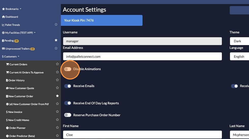Expand the Bookmarks dropdown
This screenshot has width=249, height=139.
coord(12,9)
